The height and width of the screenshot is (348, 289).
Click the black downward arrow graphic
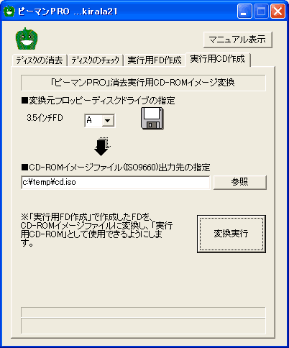tap(102, 147)
